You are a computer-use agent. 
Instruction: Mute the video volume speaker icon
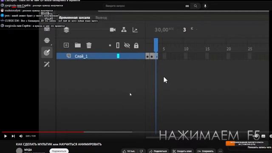click(21, 136)
